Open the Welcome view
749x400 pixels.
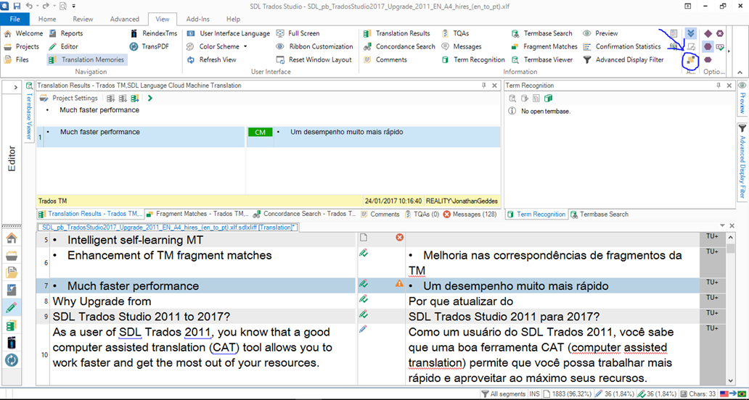(x=23, y=33)
